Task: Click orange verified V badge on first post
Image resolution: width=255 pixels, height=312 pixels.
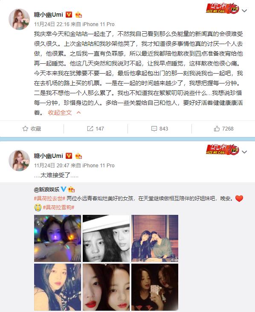Action: point(69,15)
